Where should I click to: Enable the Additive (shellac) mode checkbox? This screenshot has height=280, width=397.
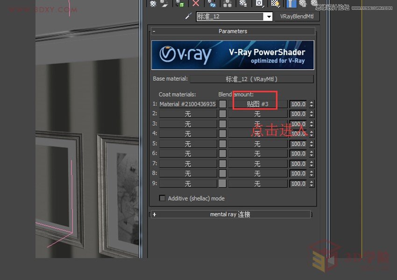(x=162, y=198)
